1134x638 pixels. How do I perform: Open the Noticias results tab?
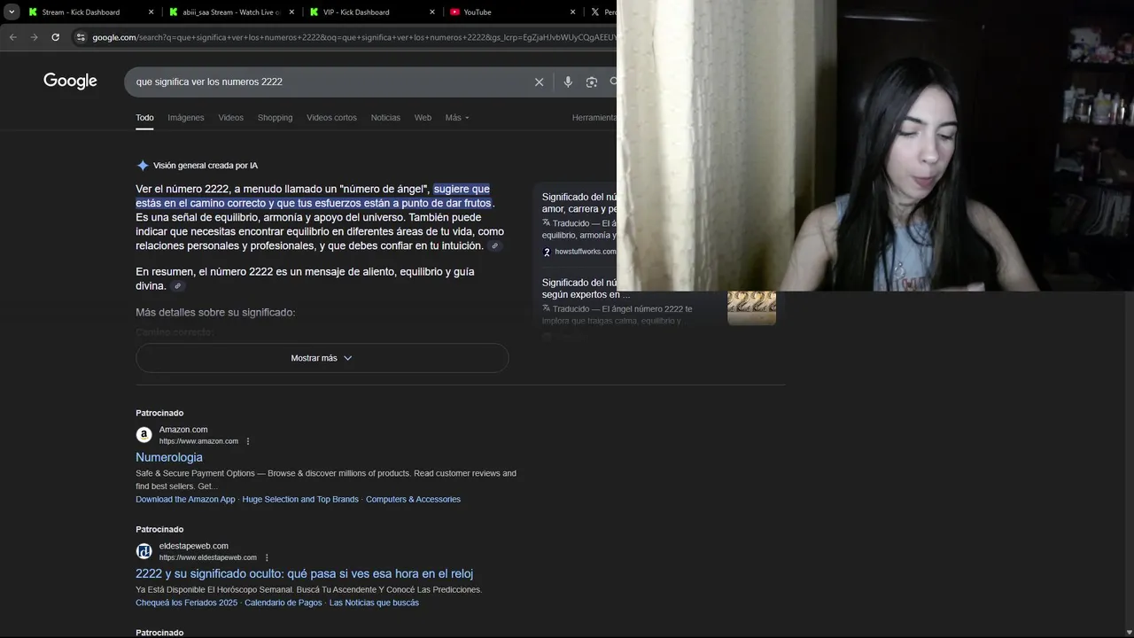point(385,118)
